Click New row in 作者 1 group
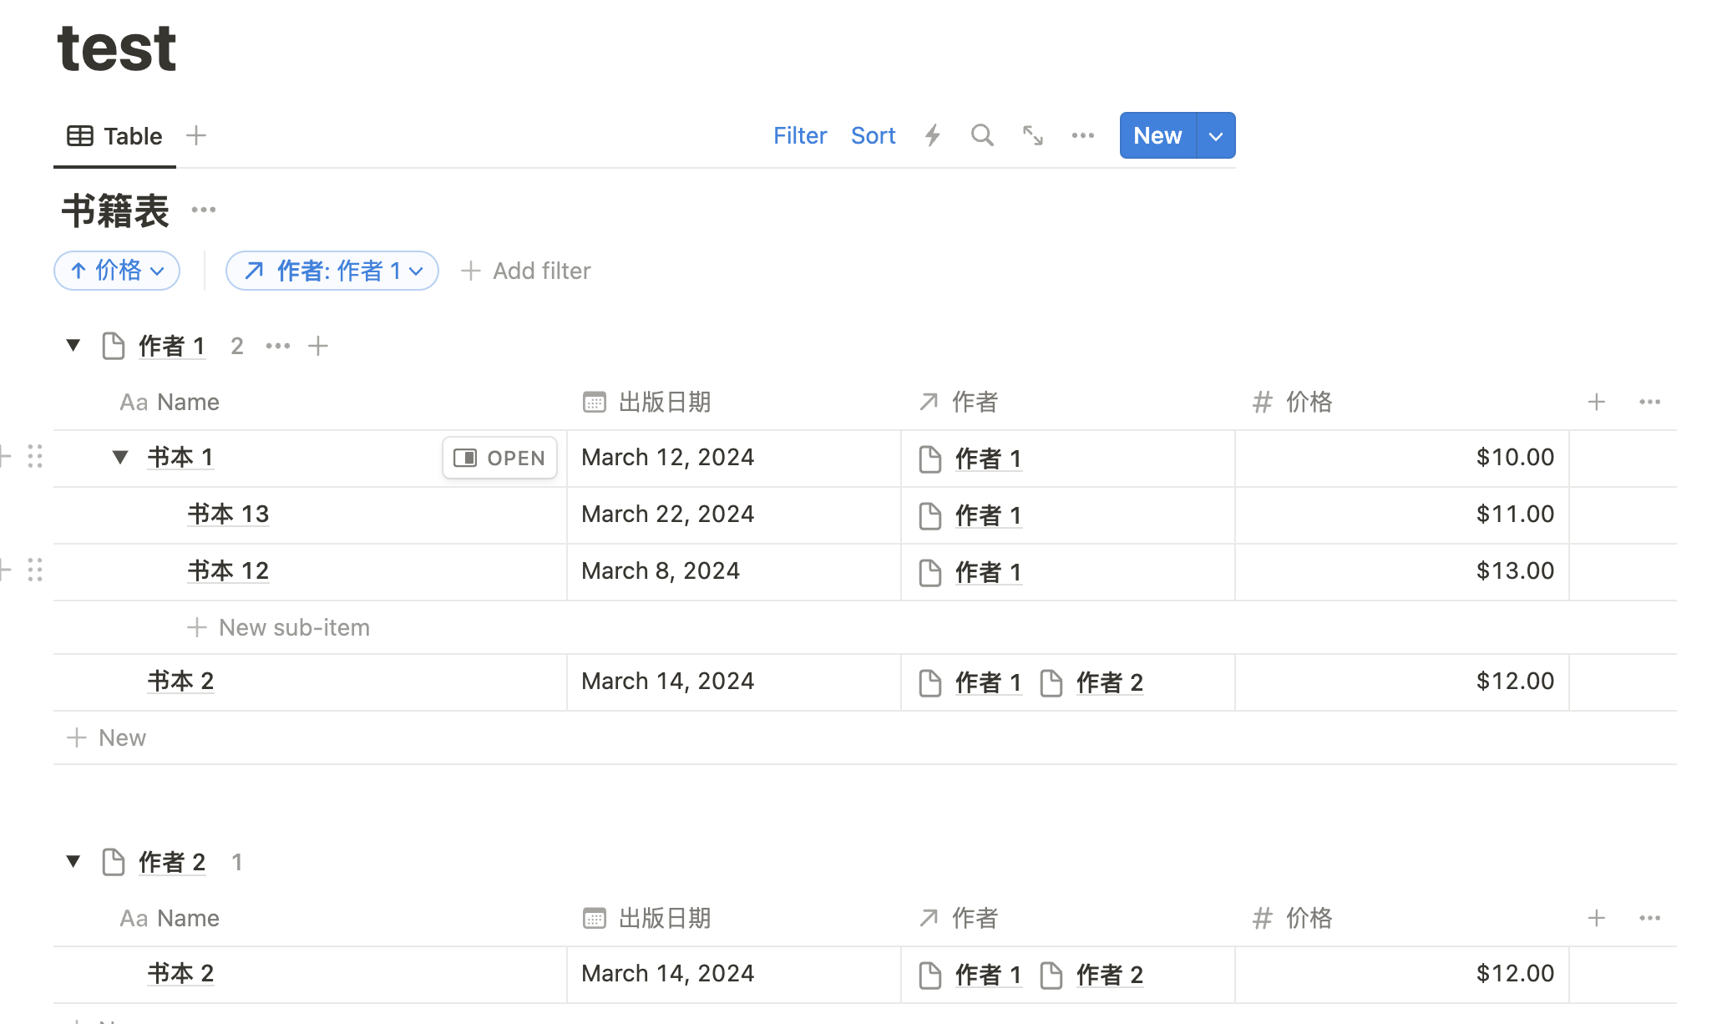 pos(107,738)
